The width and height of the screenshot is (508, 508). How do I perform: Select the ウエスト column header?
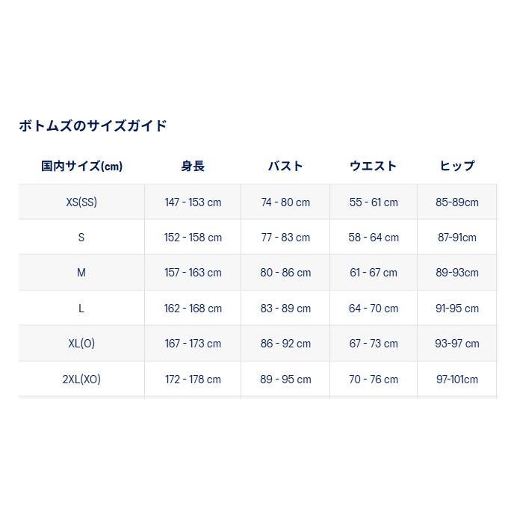pos(374,167)
